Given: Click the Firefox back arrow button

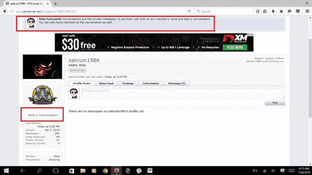Looking at the screenshot, I should tap(5, 11).
